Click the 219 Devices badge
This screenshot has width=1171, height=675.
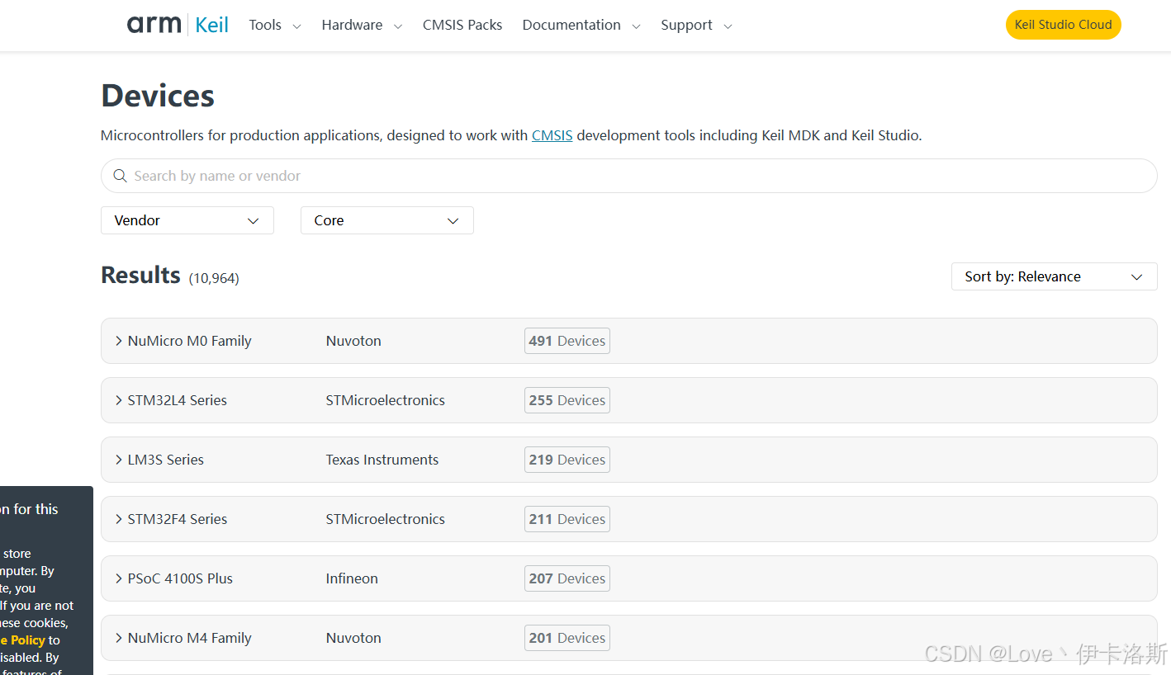pos(567,460)
